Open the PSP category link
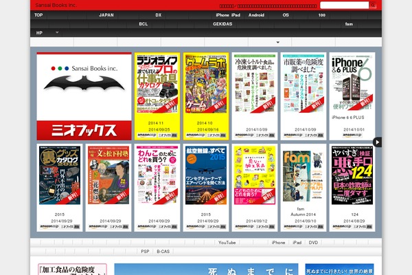The height and width of the screenshot is (275, 412). point(145,252)
